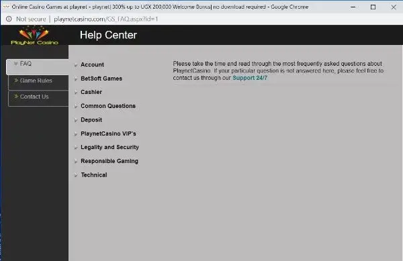Open the Responsible Gaming category

(x=109, y=161)
